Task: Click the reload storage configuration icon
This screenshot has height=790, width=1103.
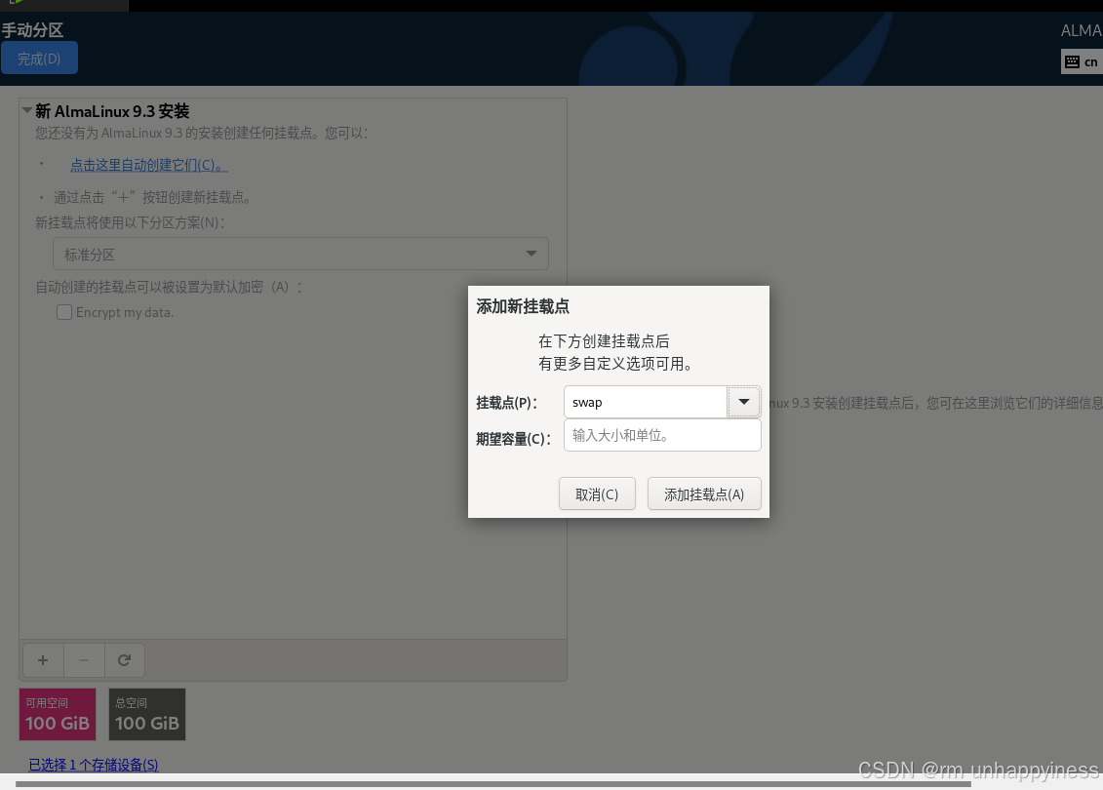Action: coord(125,660)
